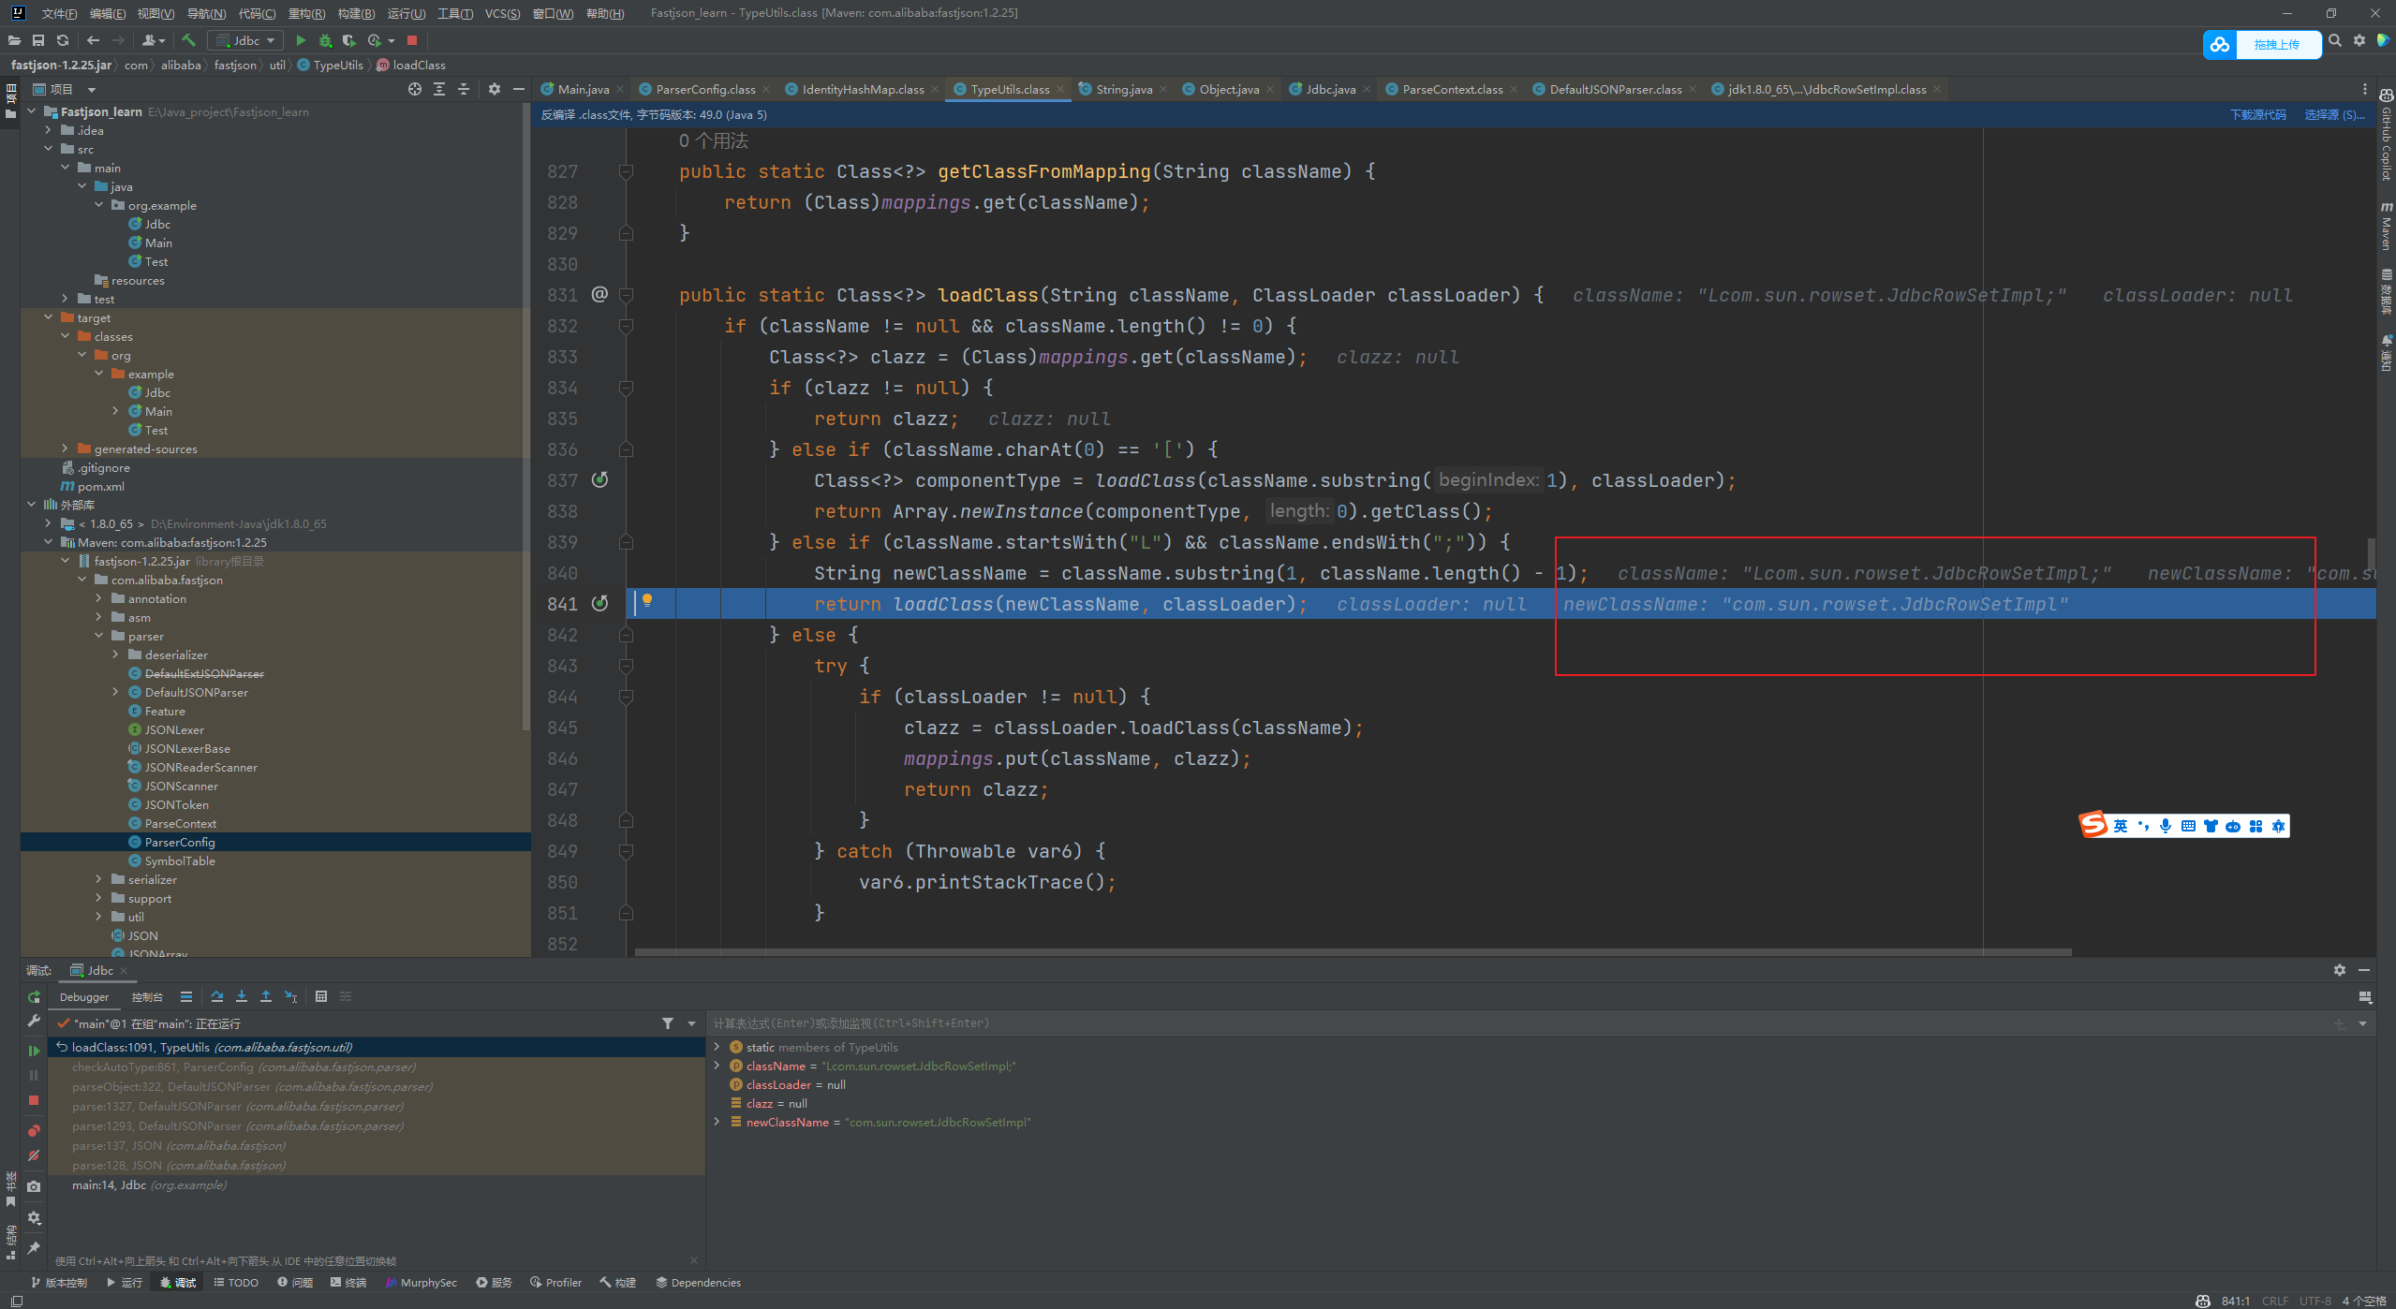The image size is (2396, 1309).
Task: Expand the .idea folder in project tree
Action: click(49, 130)
